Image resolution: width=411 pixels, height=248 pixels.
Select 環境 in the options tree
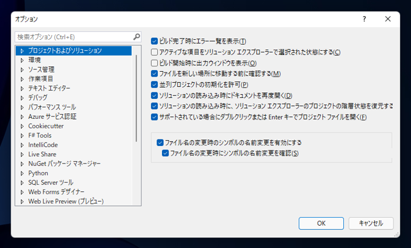coord(34,60)
